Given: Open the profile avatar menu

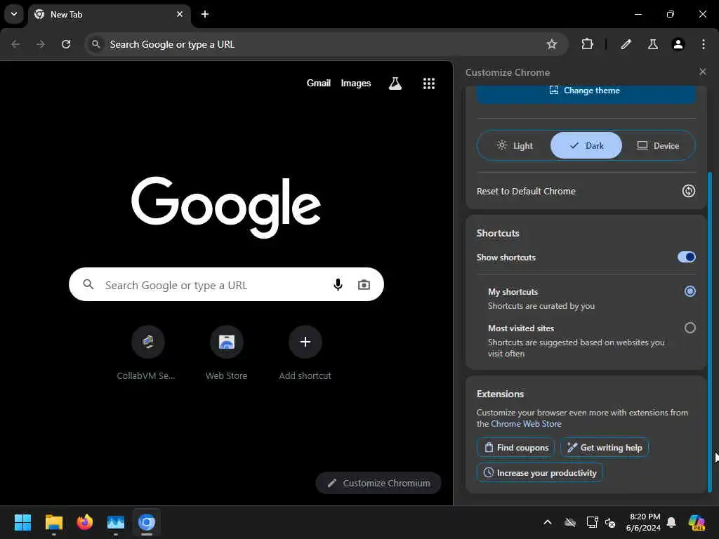Looking at the screenshot, I should (678, 44).
